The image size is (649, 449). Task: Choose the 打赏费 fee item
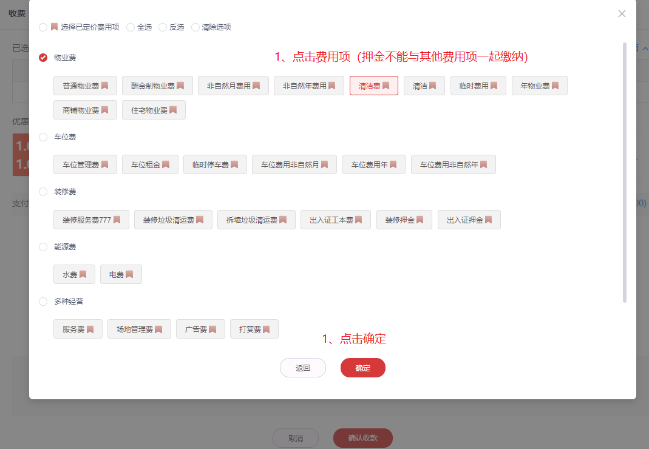pos(254,329)
